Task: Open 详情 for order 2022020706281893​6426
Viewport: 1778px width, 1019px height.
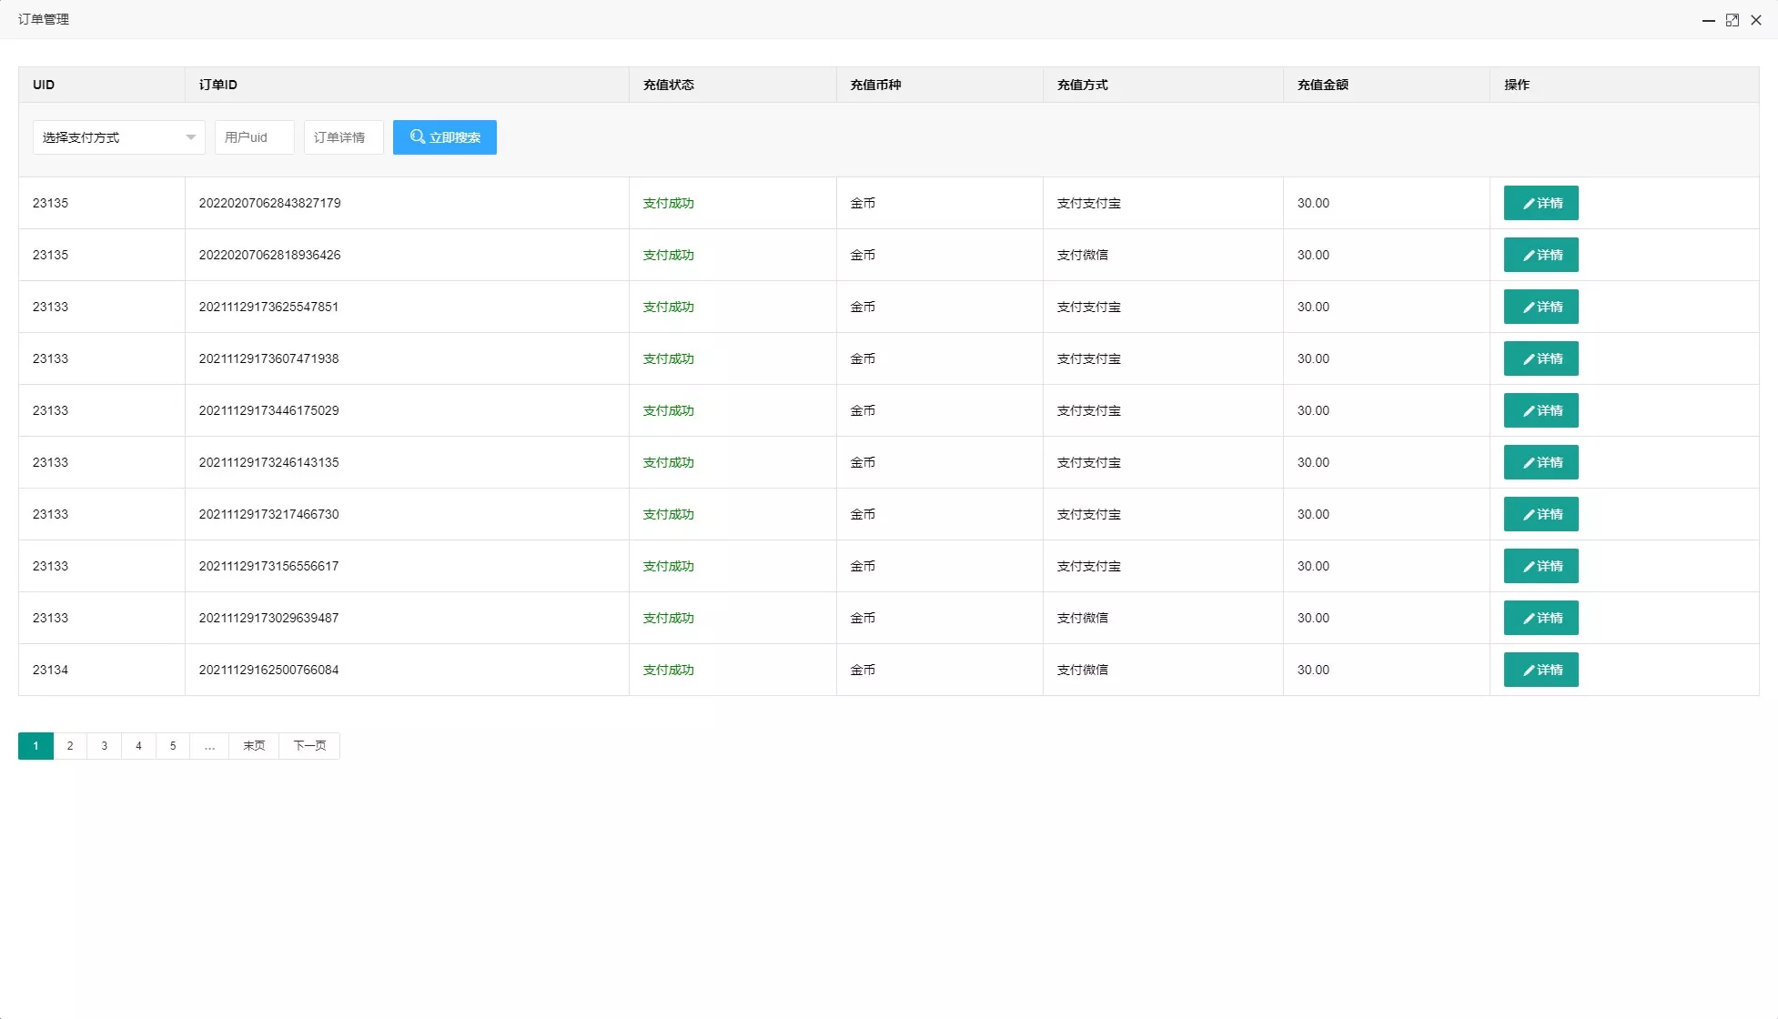Action: 1541,255
